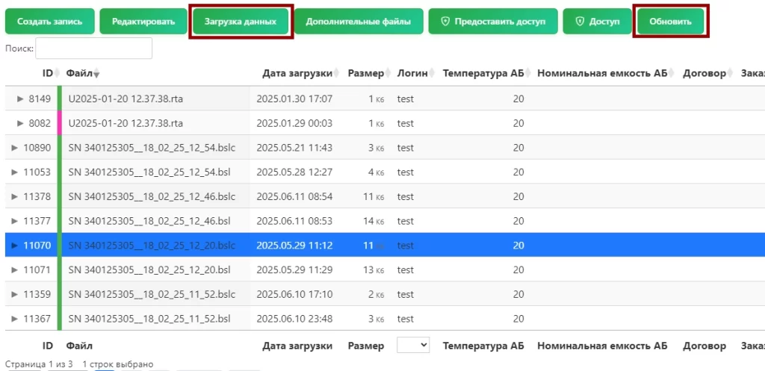The height and width of the screenshot is (371, 765).
Task: Refresh the table with Обновить
Action: [x=670, y=22]
